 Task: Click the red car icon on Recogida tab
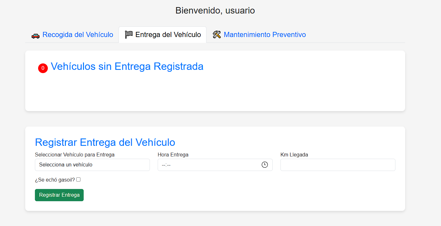click(x=35, y=34)
